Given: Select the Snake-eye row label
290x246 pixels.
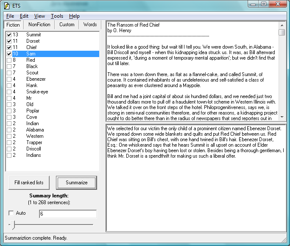Looking at the screenshot, I should 37,92.
